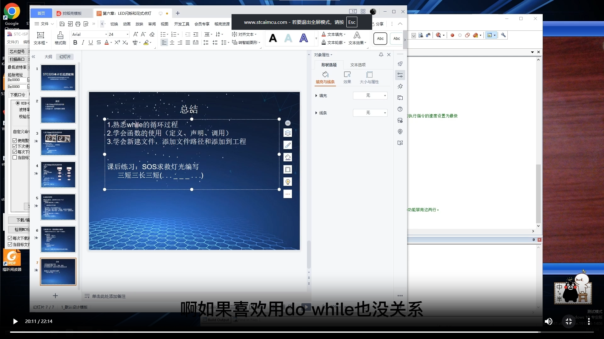The height and width of the screenshot is (339, 604).
Task: Toggle the 使用默 checkbox in STC-ISP
Action: click(14, 141)
